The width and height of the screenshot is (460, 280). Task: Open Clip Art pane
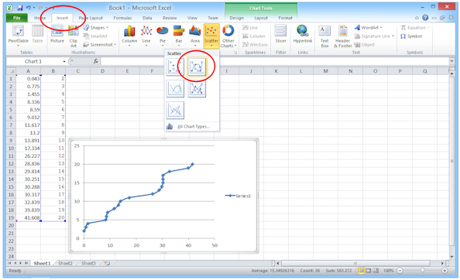[74, 36]
